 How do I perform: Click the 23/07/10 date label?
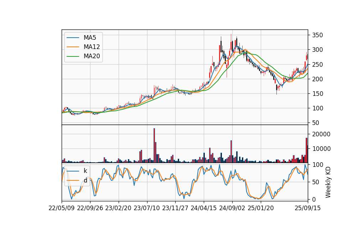click(x=147, y=208)
